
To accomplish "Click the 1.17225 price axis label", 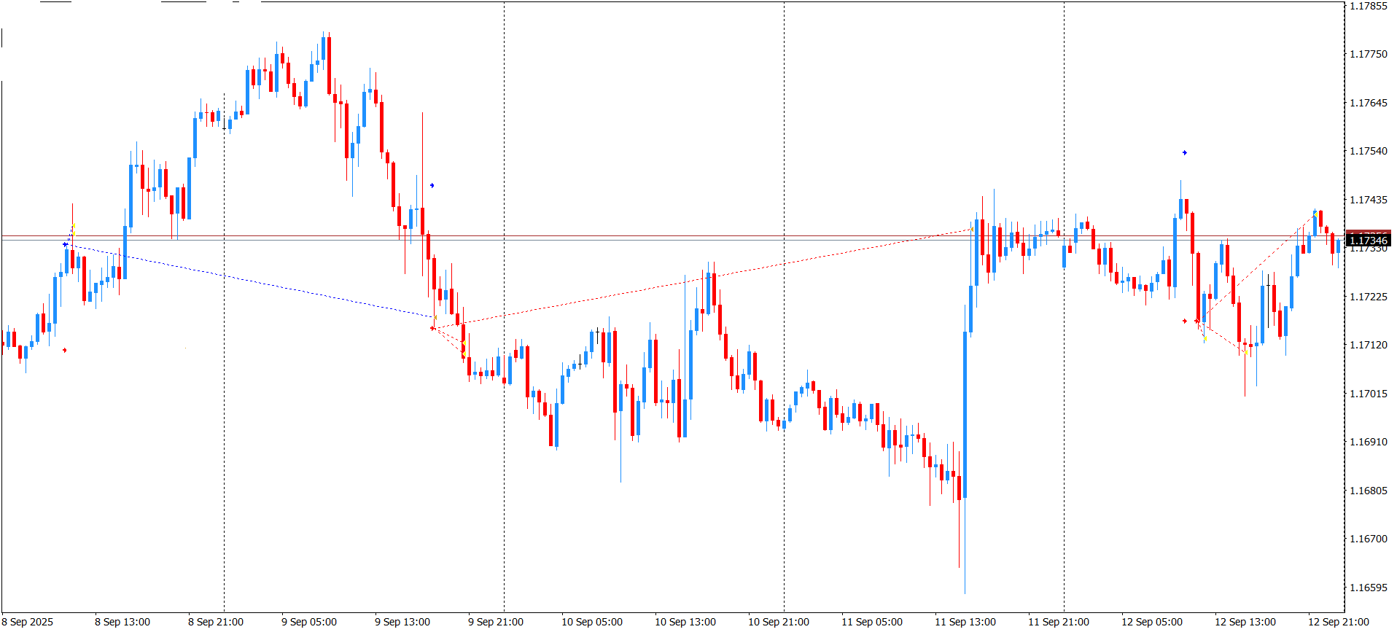I will 1369,297.
